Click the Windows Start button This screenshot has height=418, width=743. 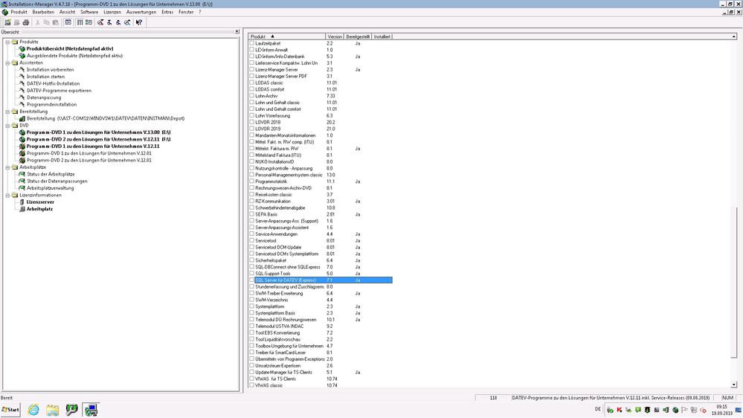[10, 410]
